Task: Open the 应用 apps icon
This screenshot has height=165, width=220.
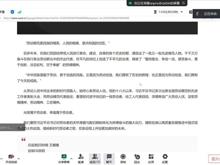Action: pyautogui.click(x=151, y=158)
